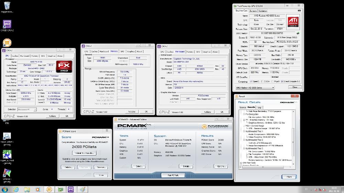Collapse the Multithreaded Test 2 node
344x193 pixels.
(244, 140)
